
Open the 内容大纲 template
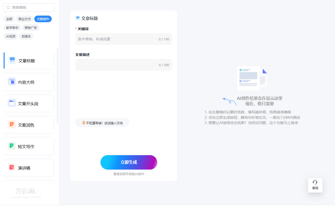29,82
